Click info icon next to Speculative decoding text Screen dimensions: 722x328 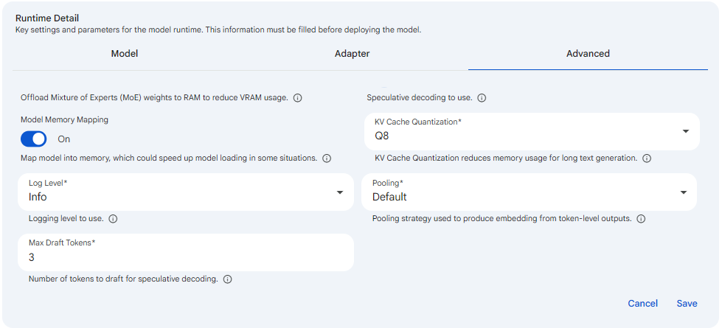point(482,98)
